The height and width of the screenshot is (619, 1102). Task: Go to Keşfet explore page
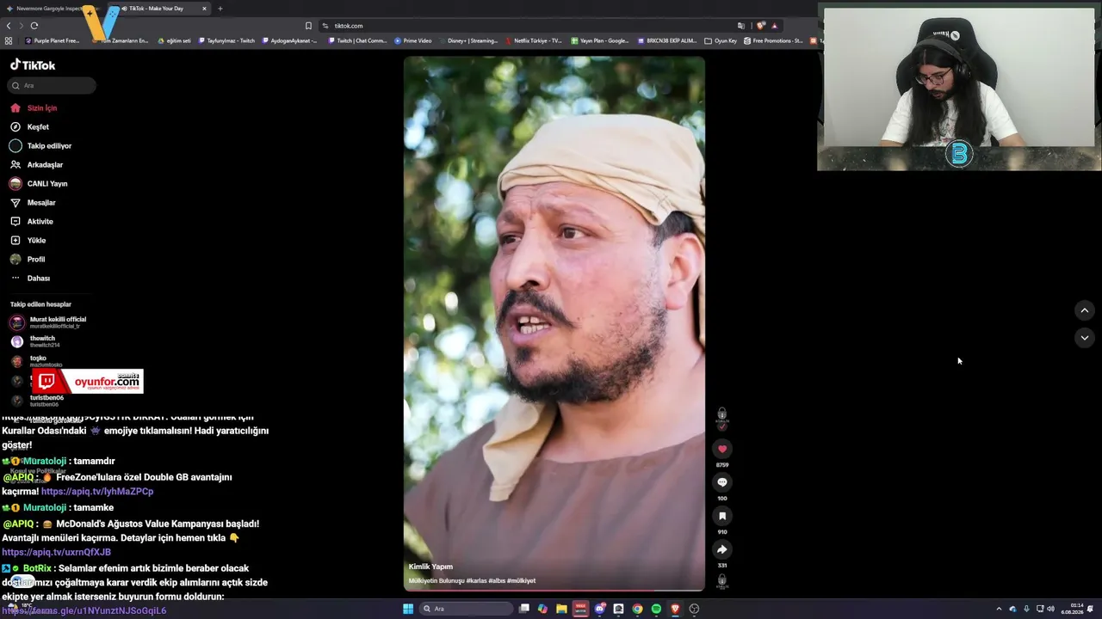pos(38,127)
